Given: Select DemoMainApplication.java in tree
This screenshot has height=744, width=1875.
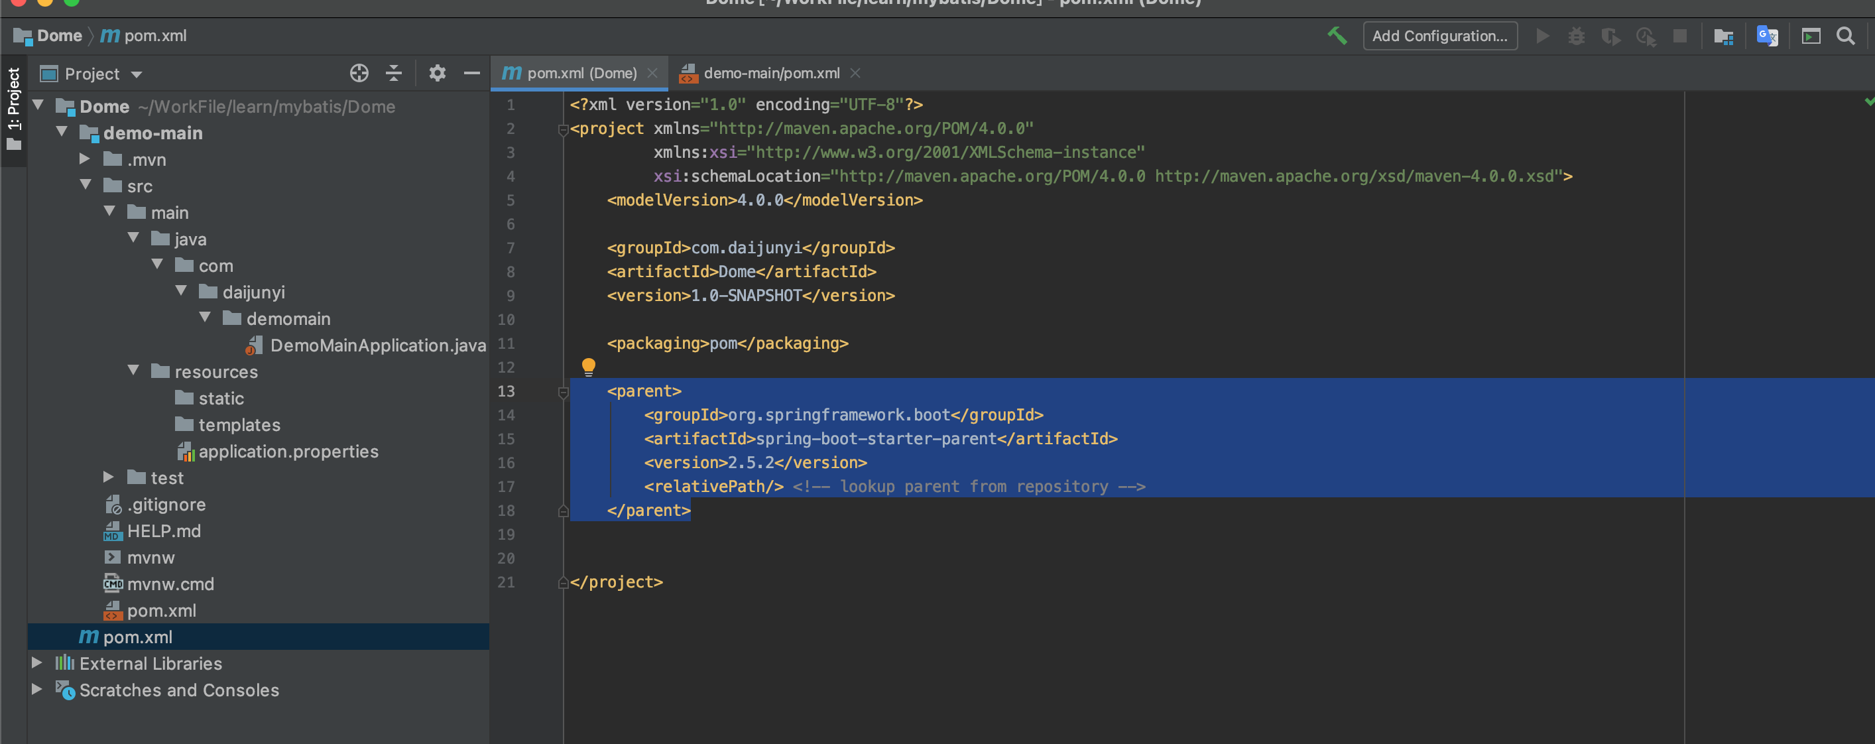Looking at the screenshot, I should (366, 345).
